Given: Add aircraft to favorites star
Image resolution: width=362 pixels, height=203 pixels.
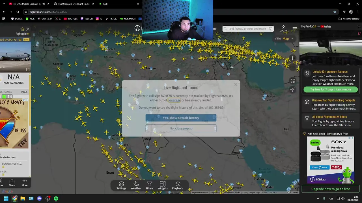Looking at the screenshot, I should (22, 29).
